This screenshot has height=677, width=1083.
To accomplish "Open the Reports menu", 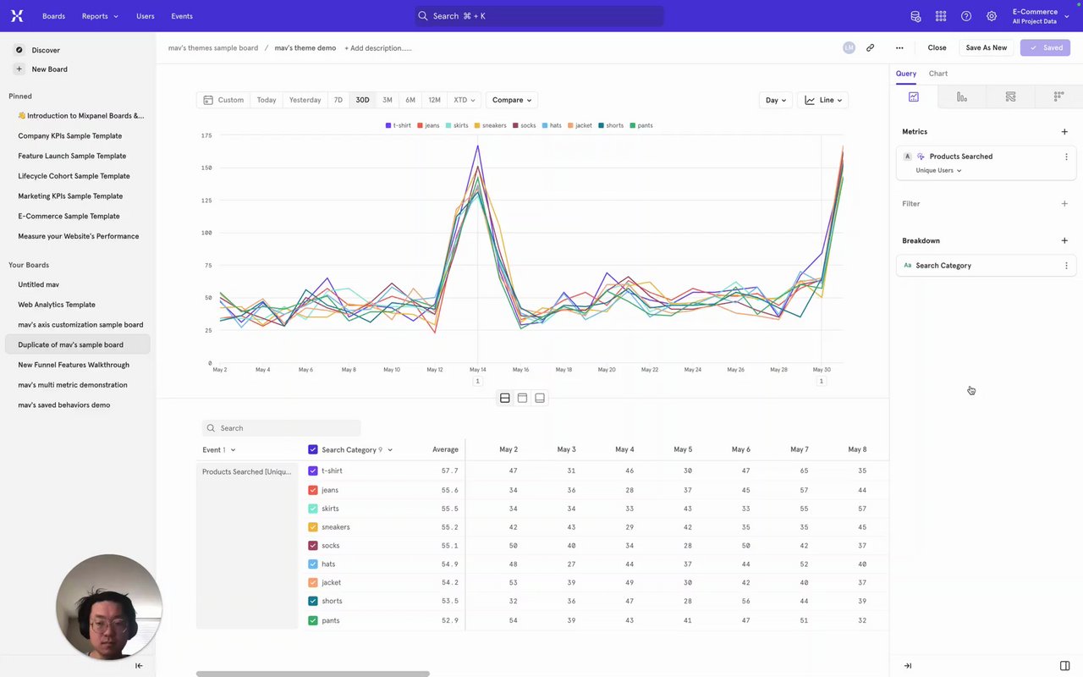I will pyautogui.click(x=100, y=16).
